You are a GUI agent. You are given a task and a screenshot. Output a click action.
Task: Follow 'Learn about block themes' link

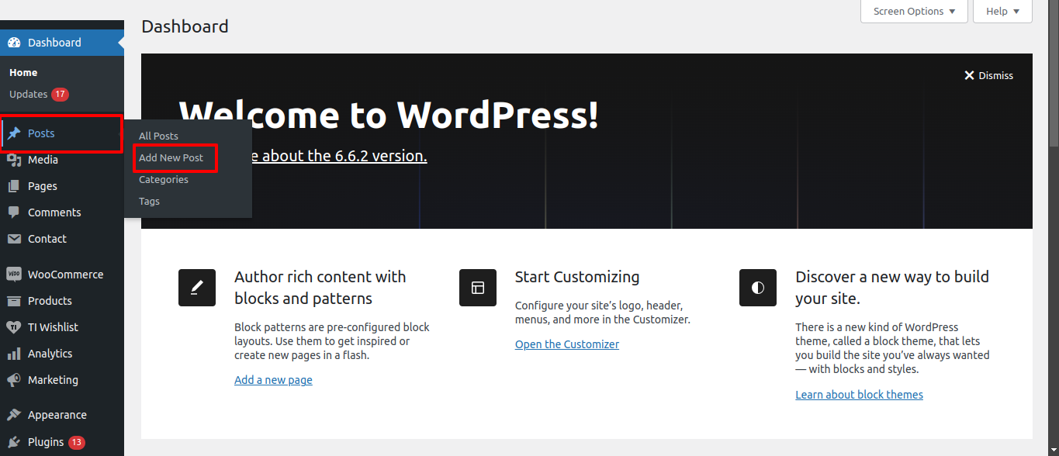point(859,395)
